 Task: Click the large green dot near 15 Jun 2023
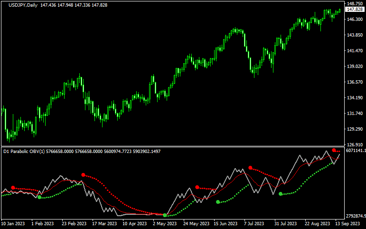218,202
